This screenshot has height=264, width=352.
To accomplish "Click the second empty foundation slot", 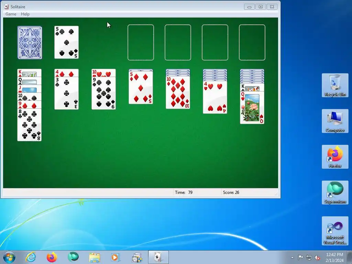I will coord(178,42).
